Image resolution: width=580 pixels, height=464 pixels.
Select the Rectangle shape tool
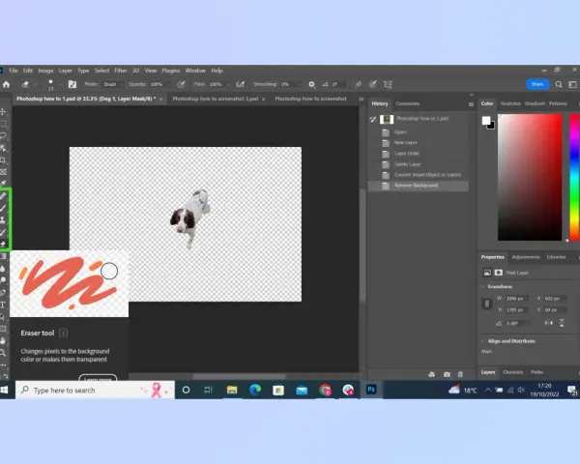tap(3, 329)
